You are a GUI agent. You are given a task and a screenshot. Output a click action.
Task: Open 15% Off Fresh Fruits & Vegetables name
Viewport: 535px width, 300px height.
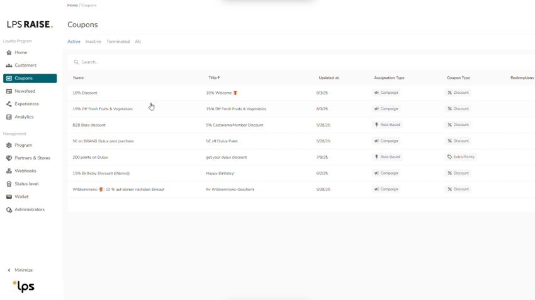[x=103, y=108]
